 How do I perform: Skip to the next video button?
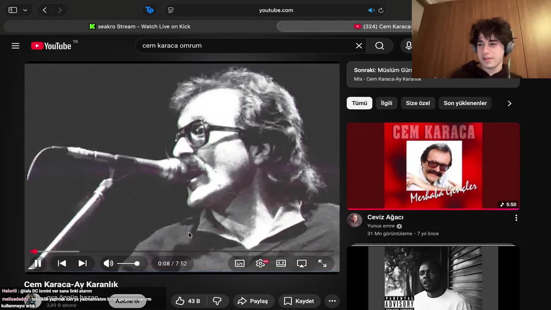[83, 263]
